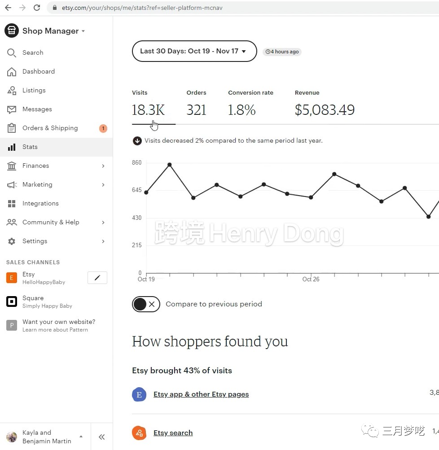Image resolution: width=439 pixels, height=450 pixels.
Task: Click Etsy app & other Etsy pages link
Action: click(x=201, y=394)
